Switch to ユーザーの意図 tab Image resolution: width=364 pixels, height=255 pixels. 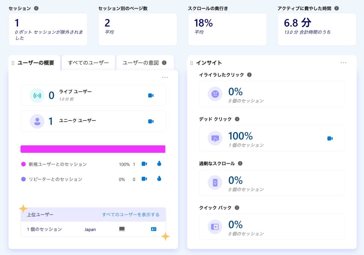click(140, 63)
